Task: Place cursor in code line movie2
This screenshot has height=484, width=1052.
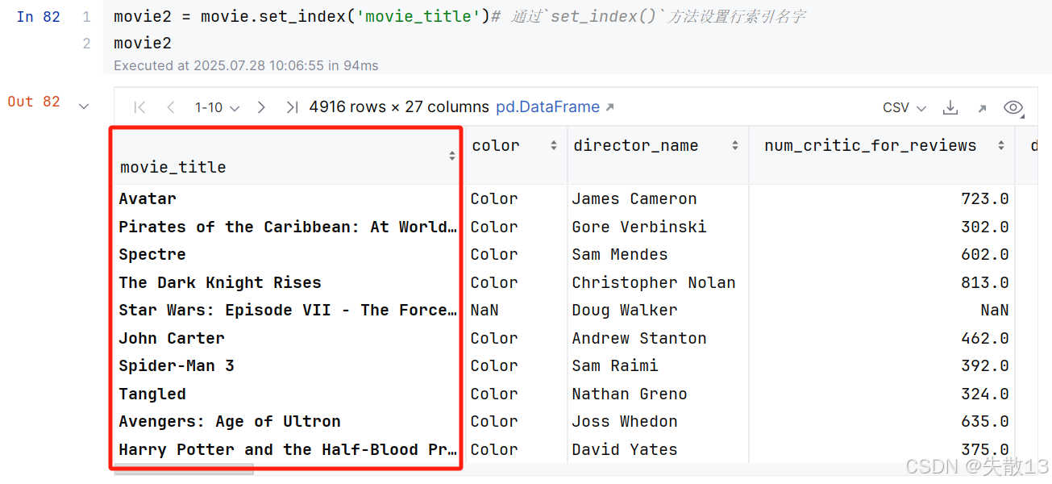Action: 143,44
